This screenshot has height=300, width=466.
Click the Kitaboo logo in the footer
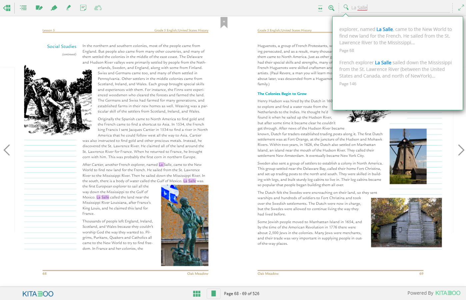point(38,294)
